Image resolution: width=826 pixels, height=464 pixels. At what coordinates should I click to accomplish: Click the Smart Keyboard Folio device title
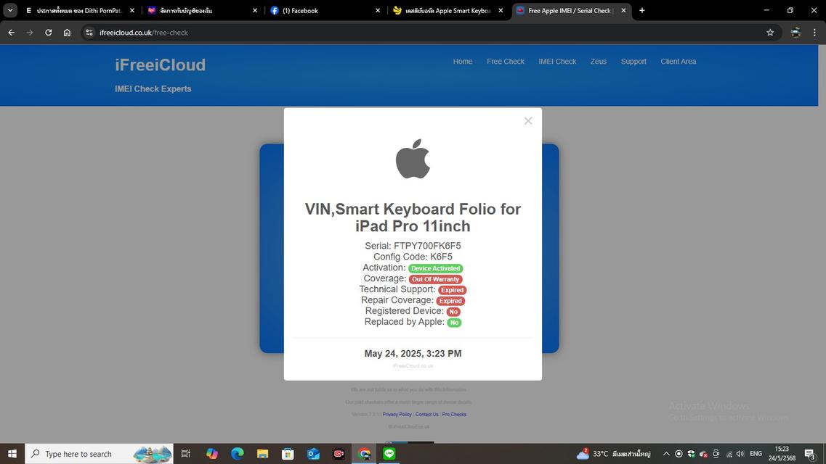click(413, 217)
